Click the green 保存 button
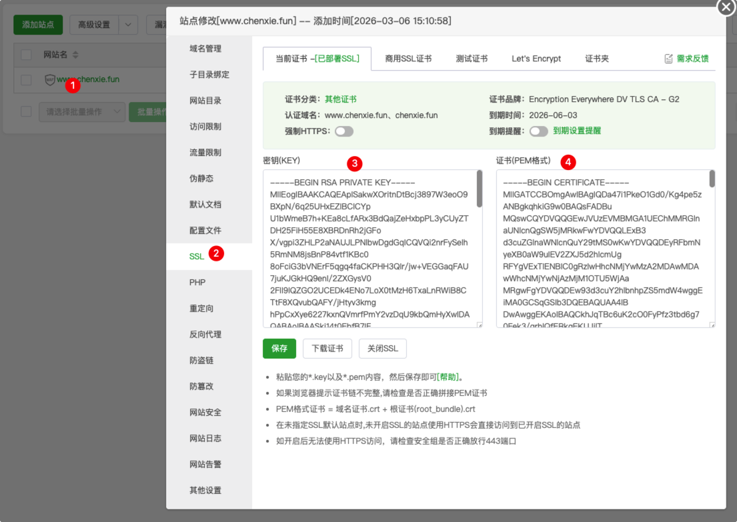The image size is (737, 522). [x=279, y=348]
